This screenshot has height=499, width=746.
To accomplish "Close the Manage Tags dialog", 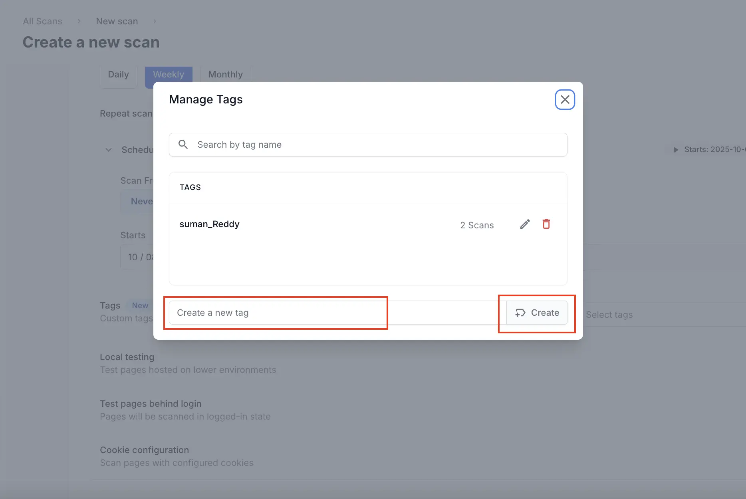I will [565, 99].
